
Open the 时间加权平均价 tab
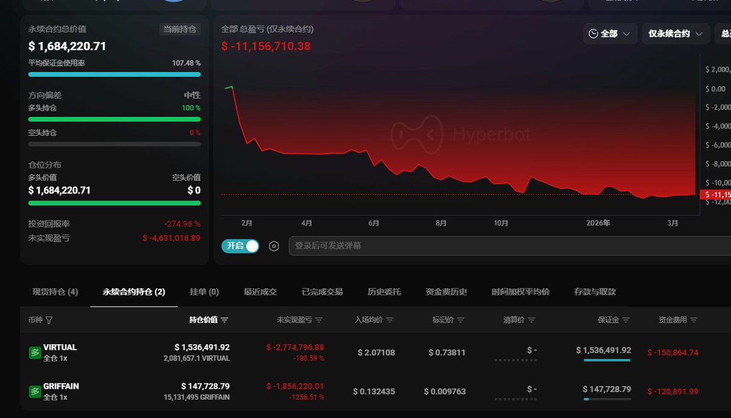click(521, 292)
